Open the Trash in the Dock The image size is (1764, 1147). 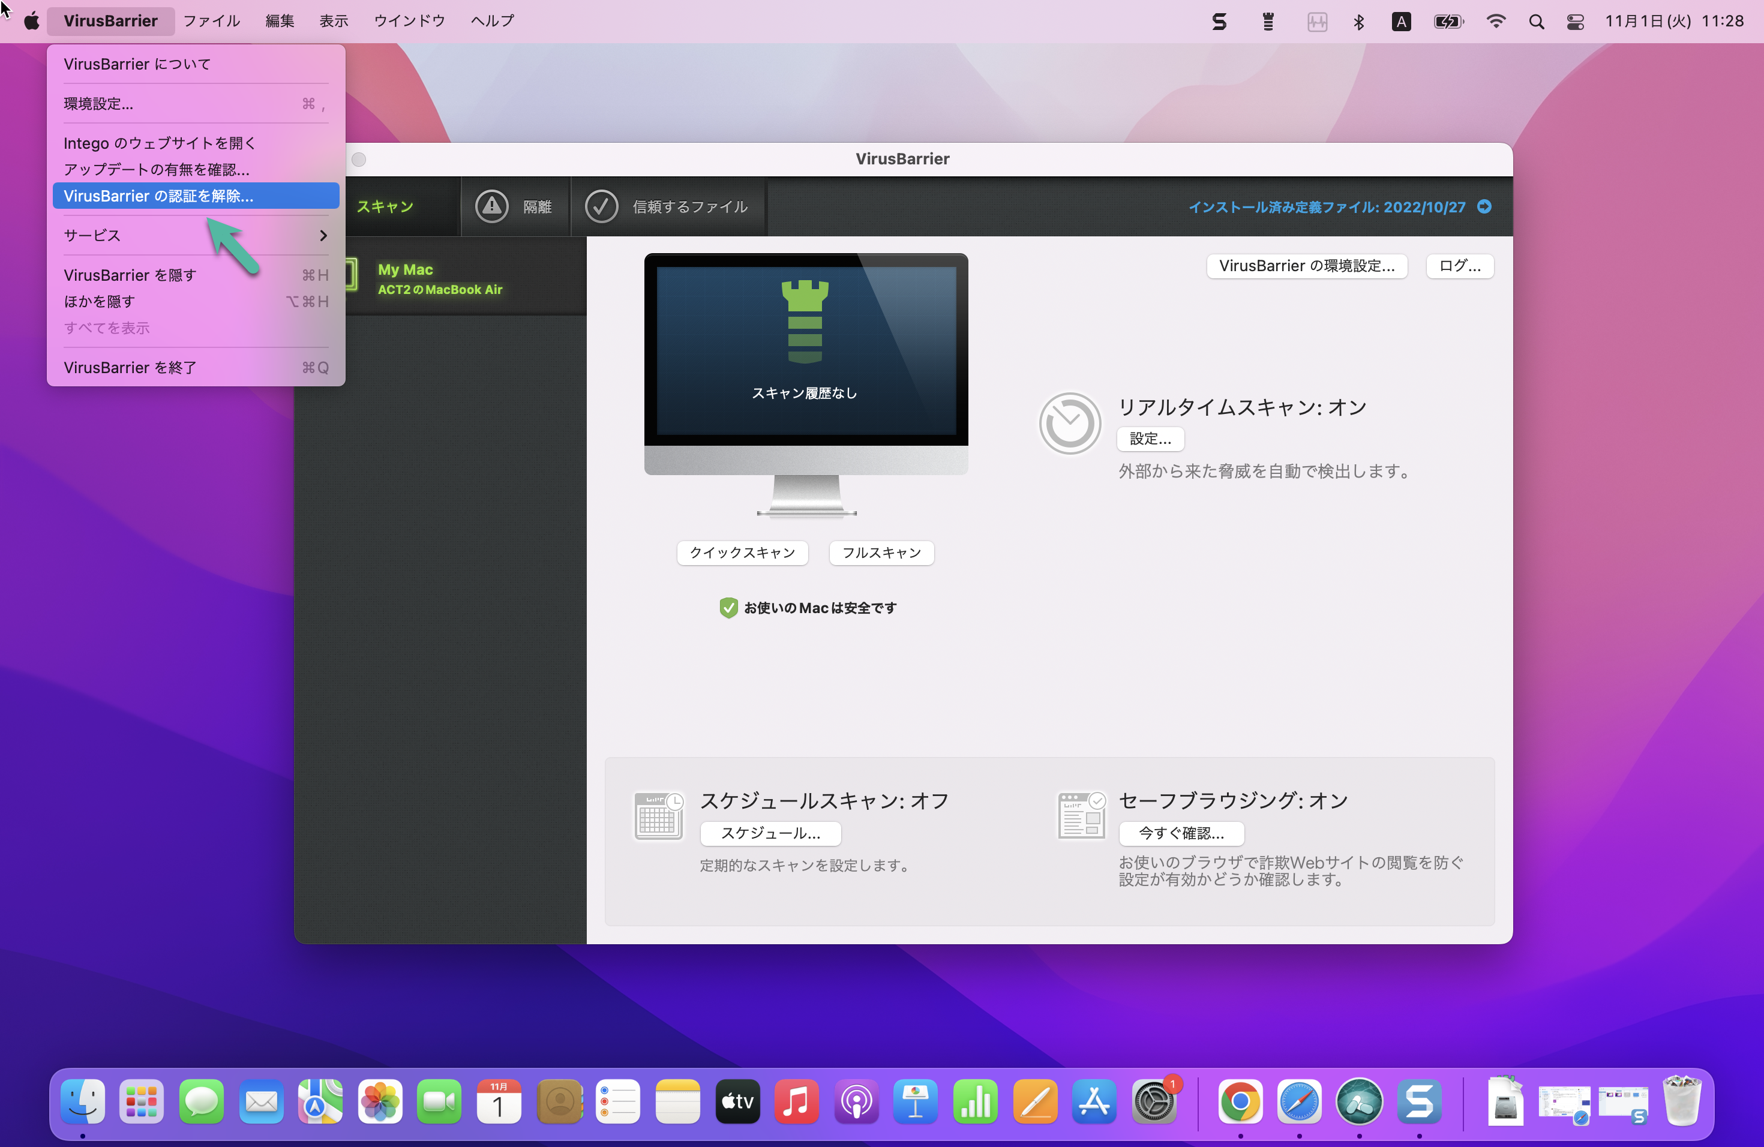tap(1682, 1101)
